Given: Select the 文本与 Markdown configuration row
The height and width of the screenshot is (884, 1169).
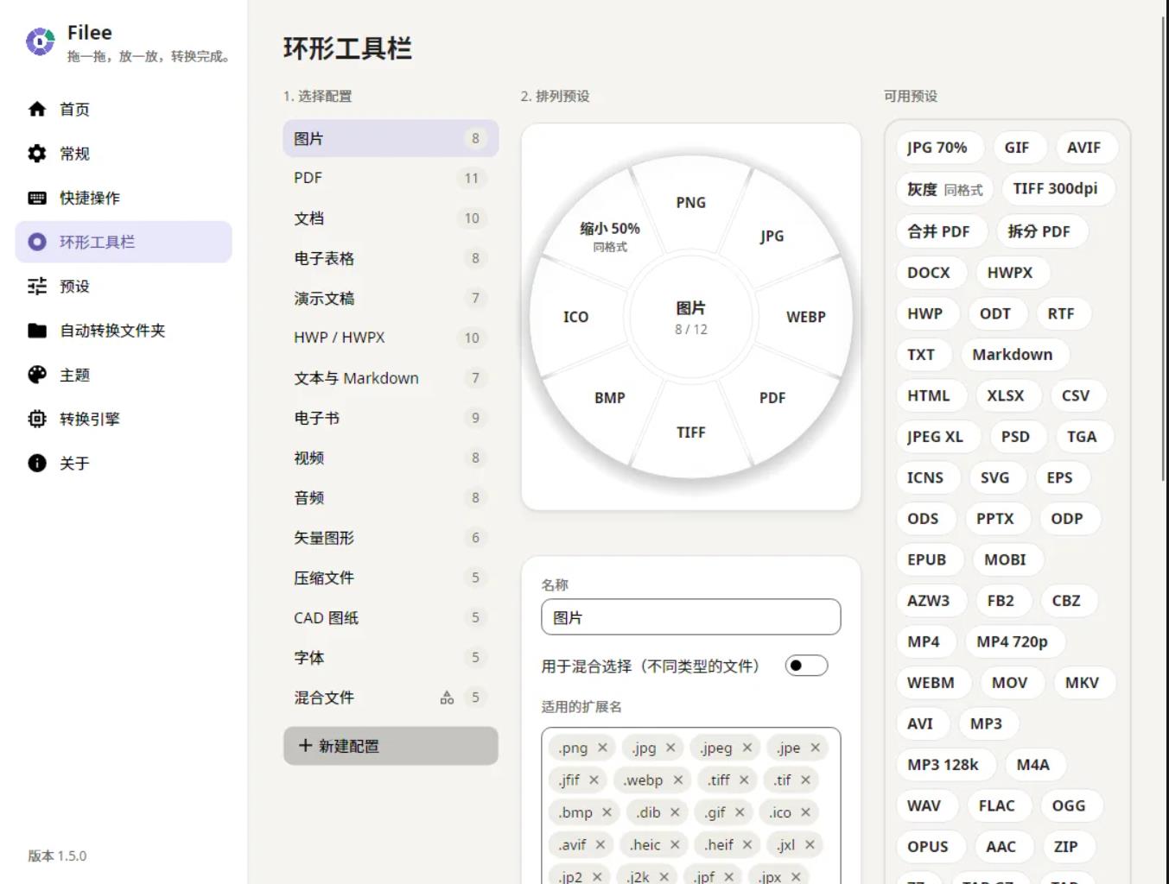Looking at the screenshot, I should [x=391, y=378].
